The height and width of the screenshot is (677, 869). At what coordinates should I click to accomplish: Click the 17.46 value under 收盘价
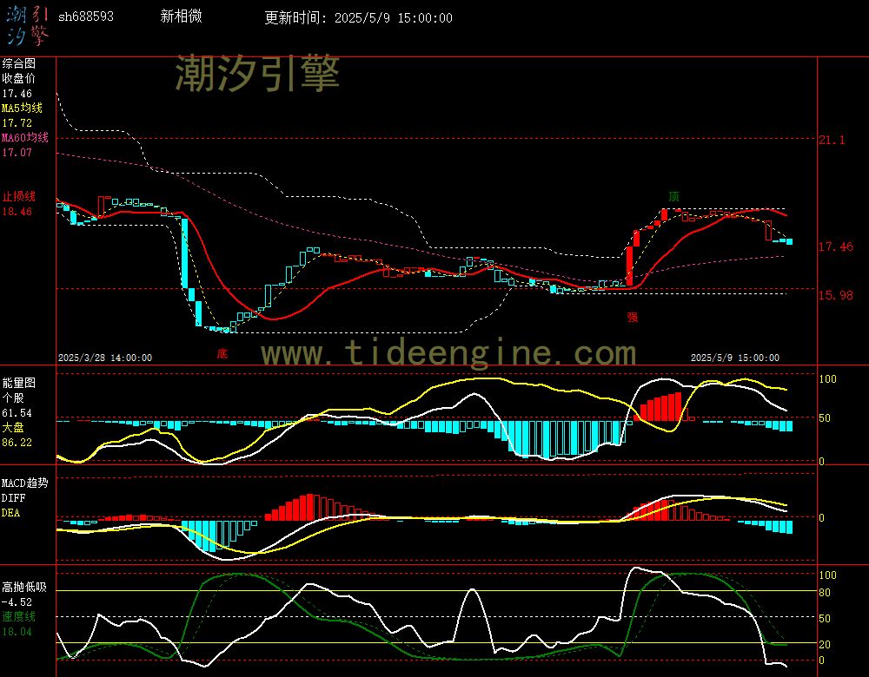[17, 94]
